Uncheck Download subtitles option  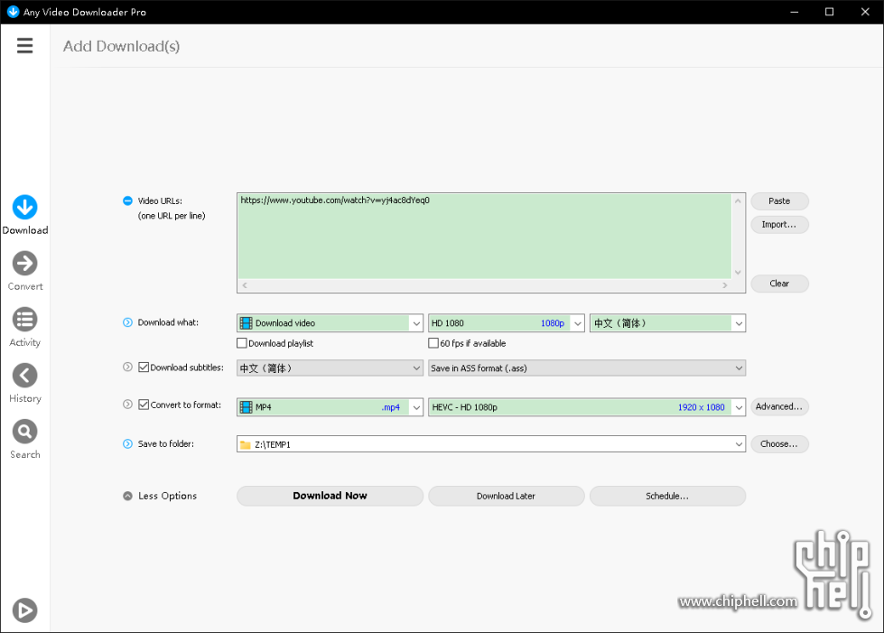coord(144,368)
